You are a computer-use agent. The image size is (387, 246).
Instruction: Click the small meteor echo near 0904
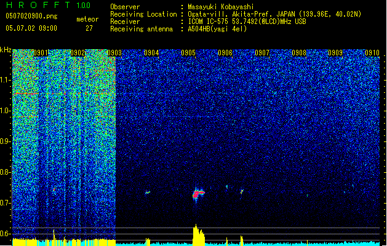click(x=148, y=192)
